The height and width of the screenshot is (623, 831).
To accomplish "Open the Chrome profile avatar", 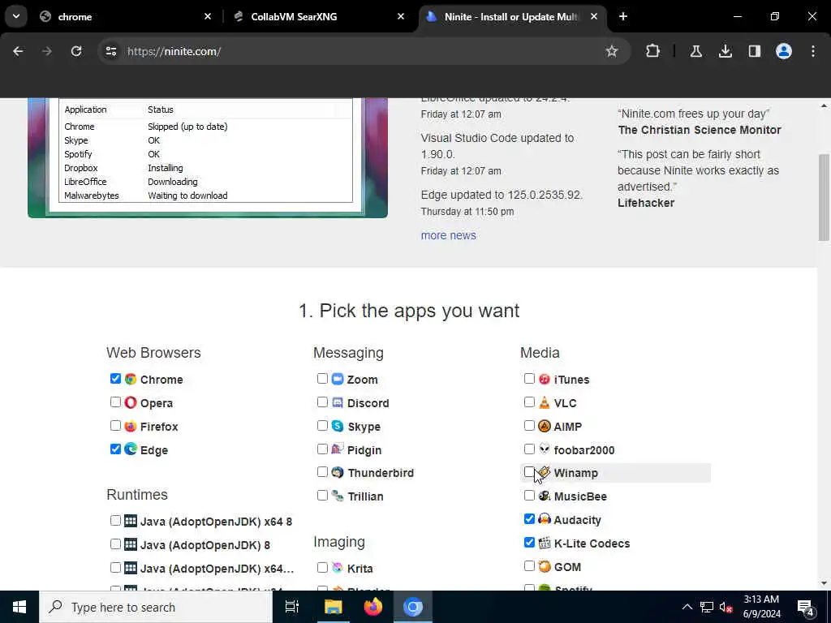I will [783, 51].
